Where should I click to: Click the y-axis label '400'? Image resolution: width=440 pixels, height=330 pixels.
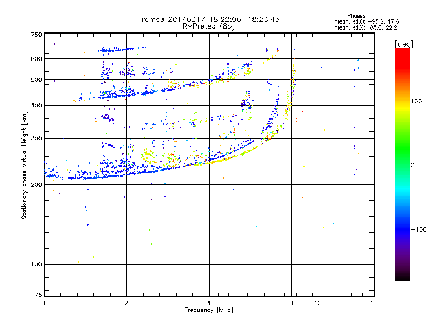(x=36, y=106)
